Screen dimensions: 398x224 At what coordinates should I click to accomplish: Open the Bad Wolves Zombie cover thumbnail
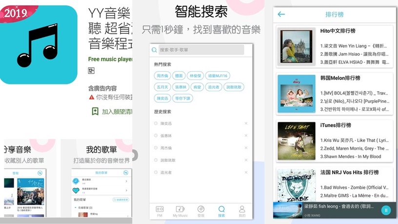coord(296,185)
